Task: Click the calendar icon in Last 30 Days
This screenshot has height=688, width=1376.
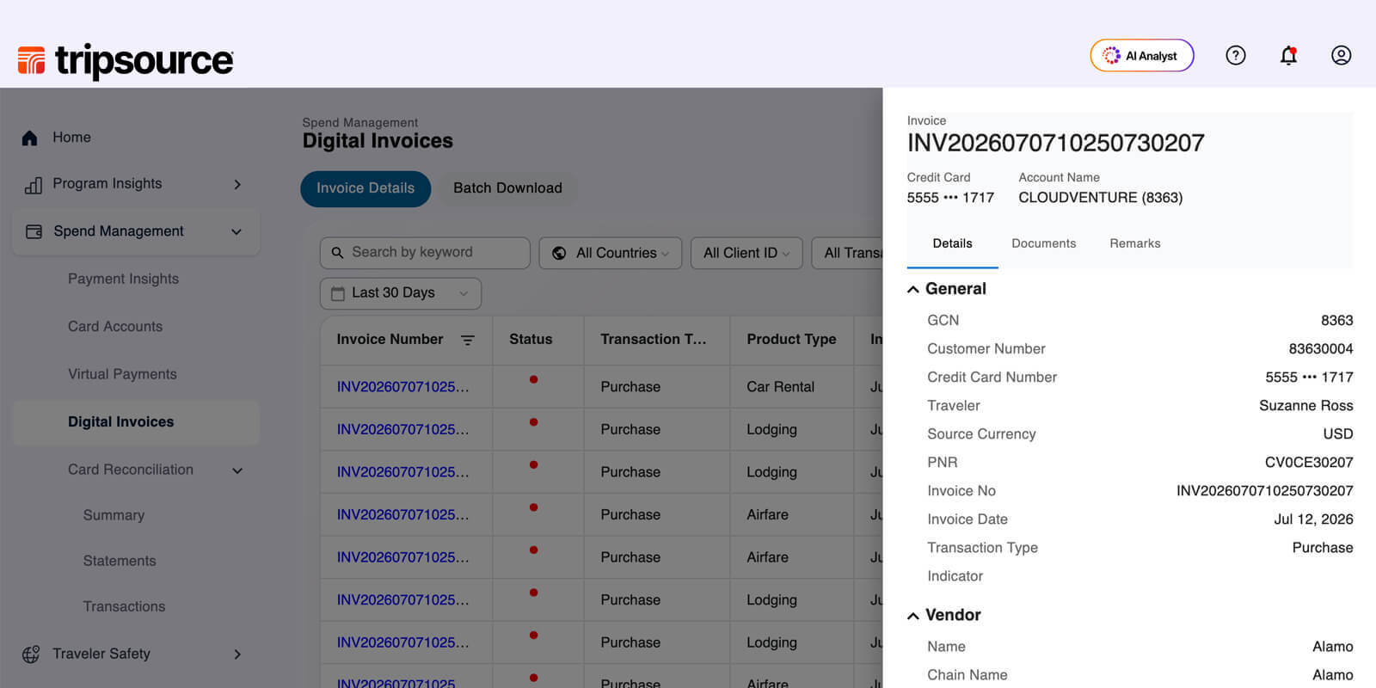Action: (338, 293)
